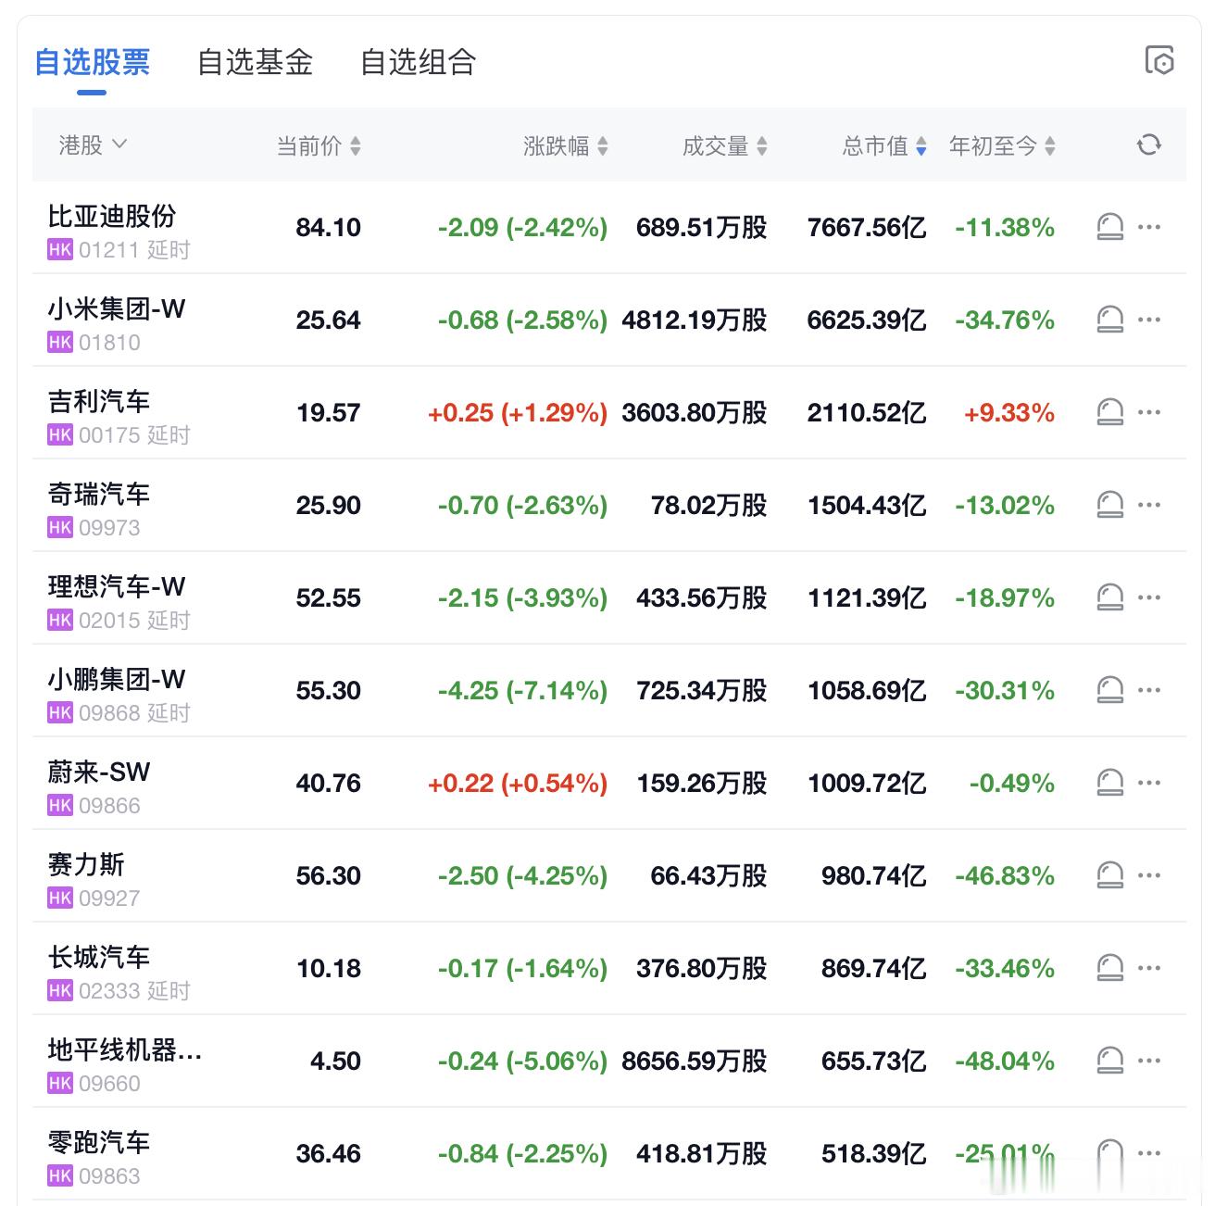Viewport: 1215px width, 1206px height.
Task: Open 零跑汽车 stock details
Action: [99, 1142]
